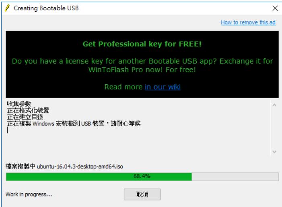Cancel with the 取消 button

142,194
